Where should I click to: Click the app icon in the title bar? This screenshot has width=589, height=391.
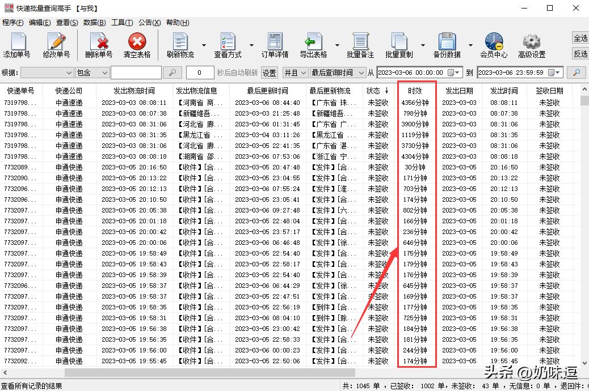9,8
